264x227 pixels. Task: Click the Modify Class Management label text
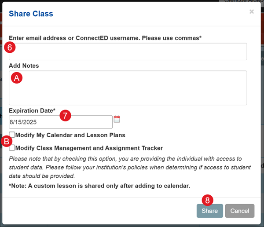tap(89, 148)
